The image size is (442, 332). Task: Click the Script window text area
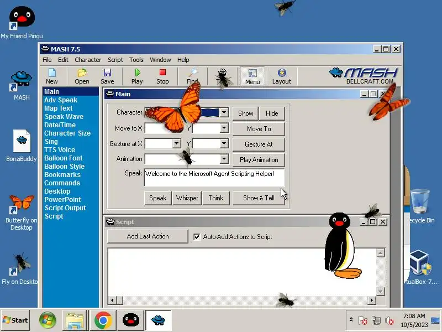pyautogui.click(x=242, y=272)
